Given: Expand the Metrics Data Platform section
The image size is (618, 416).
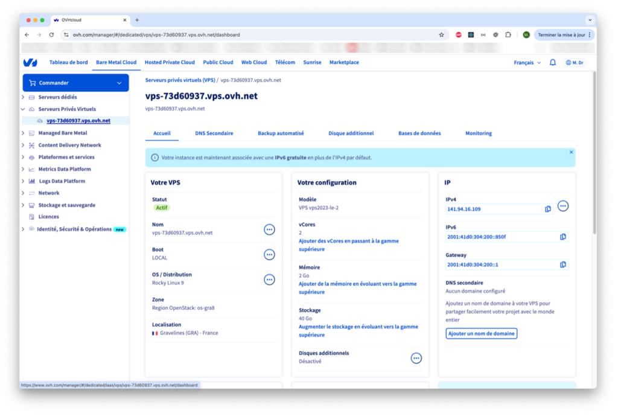Looking at the screenshot, I should click(x=23, y=169).
